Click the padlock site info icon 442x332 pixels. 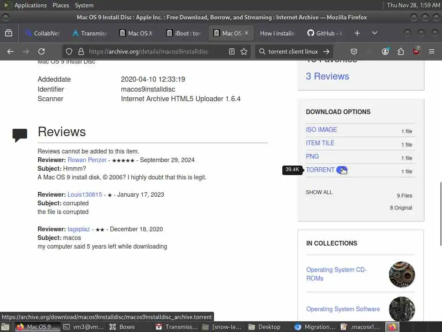point(81,51)
